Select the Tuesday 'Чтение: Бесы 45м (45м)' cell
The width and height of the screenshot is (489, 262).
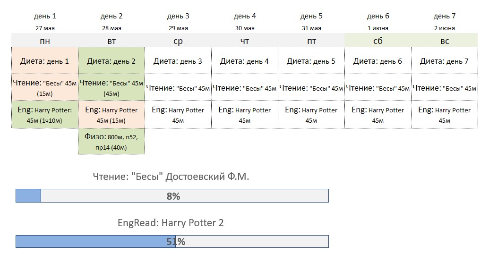tap(112, 87)
